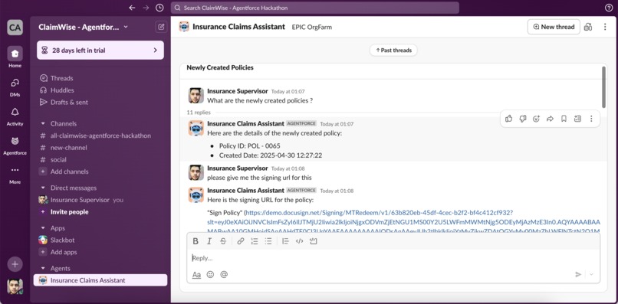Insert a link in the reply

(241, 241)
